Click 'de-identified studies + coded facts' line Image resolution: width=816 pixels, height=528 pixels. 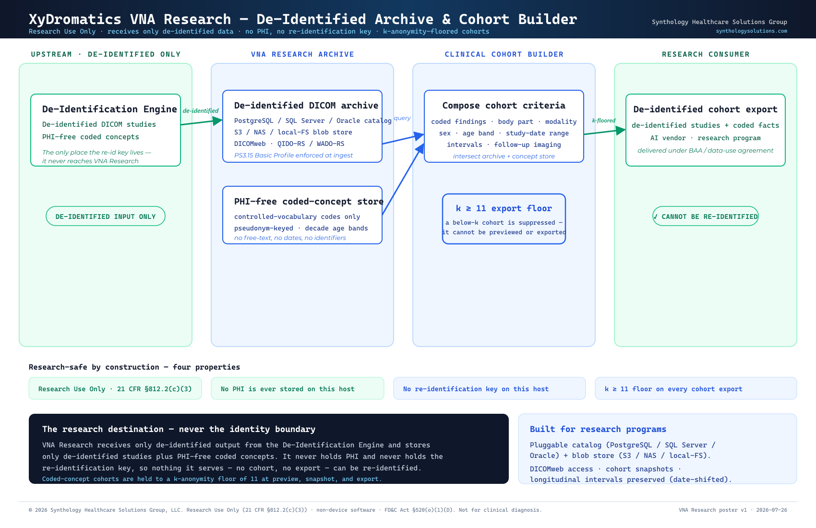click(x=706, y=125)
